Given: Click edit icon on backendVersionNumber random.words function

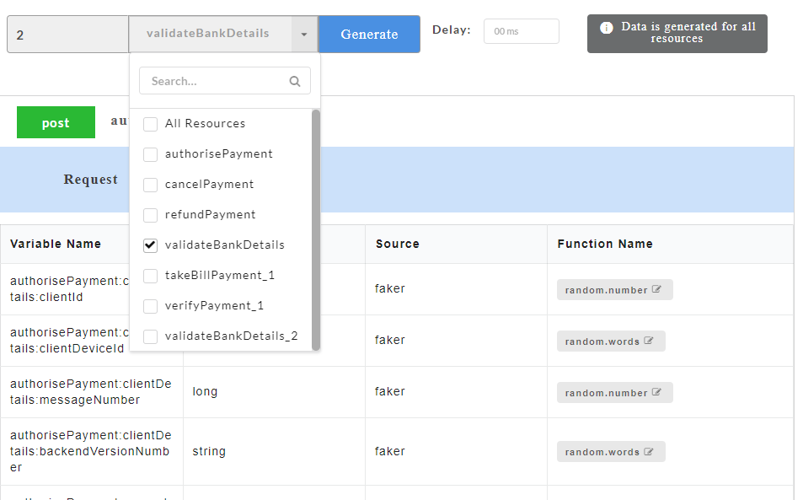Looking at the screenshot, I should (649, 452).
